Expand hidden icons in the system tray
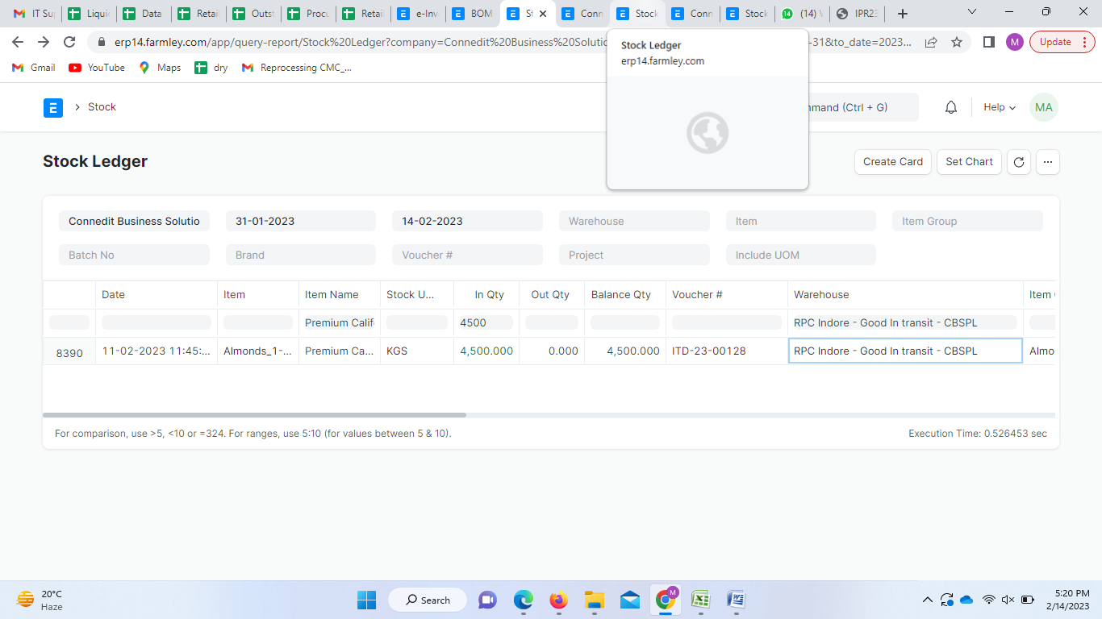 [927, 600]
